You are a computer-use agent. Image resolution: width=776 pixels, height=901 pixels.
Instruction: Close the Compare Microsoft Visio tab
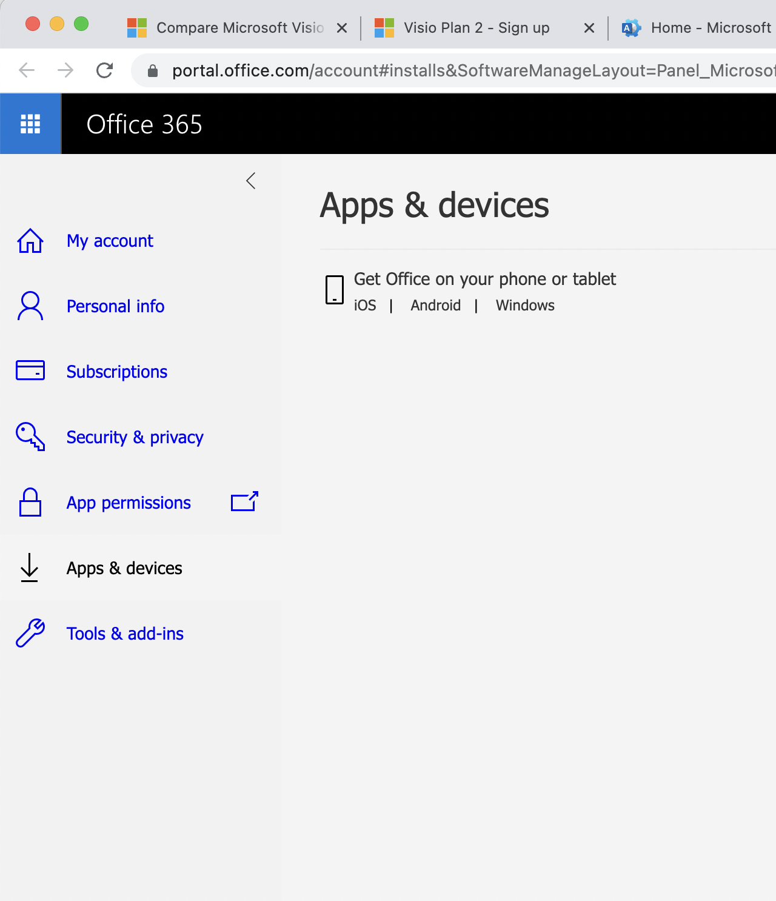(x=342, y=28)
